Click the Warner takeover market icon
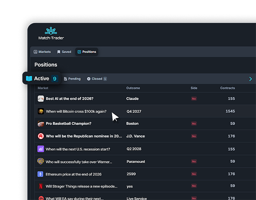 point(41,161)
